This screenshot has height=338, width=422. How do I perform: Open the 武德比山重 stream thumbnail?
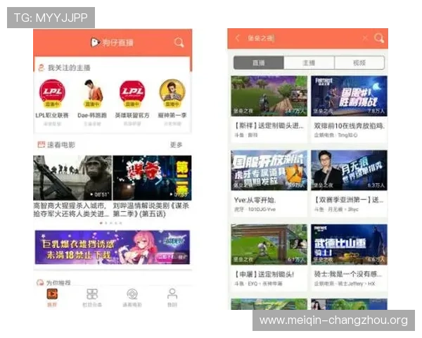click(349, 244)
